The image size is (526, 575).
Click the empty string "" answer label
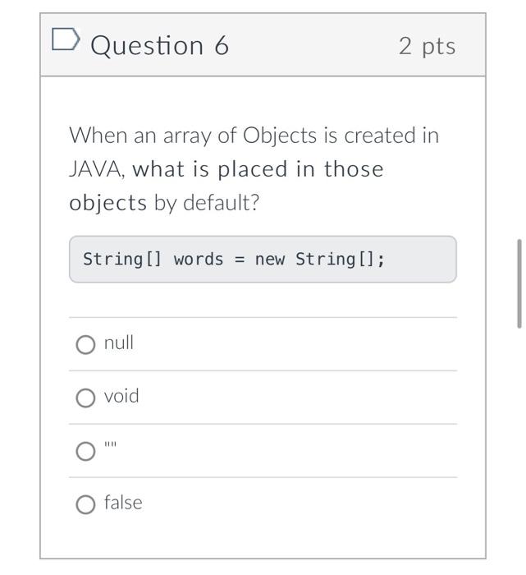110,445
